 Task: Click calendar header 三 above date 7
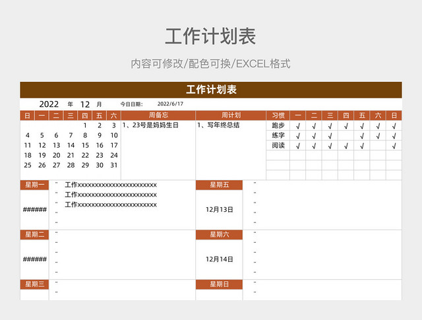[71, 115]
